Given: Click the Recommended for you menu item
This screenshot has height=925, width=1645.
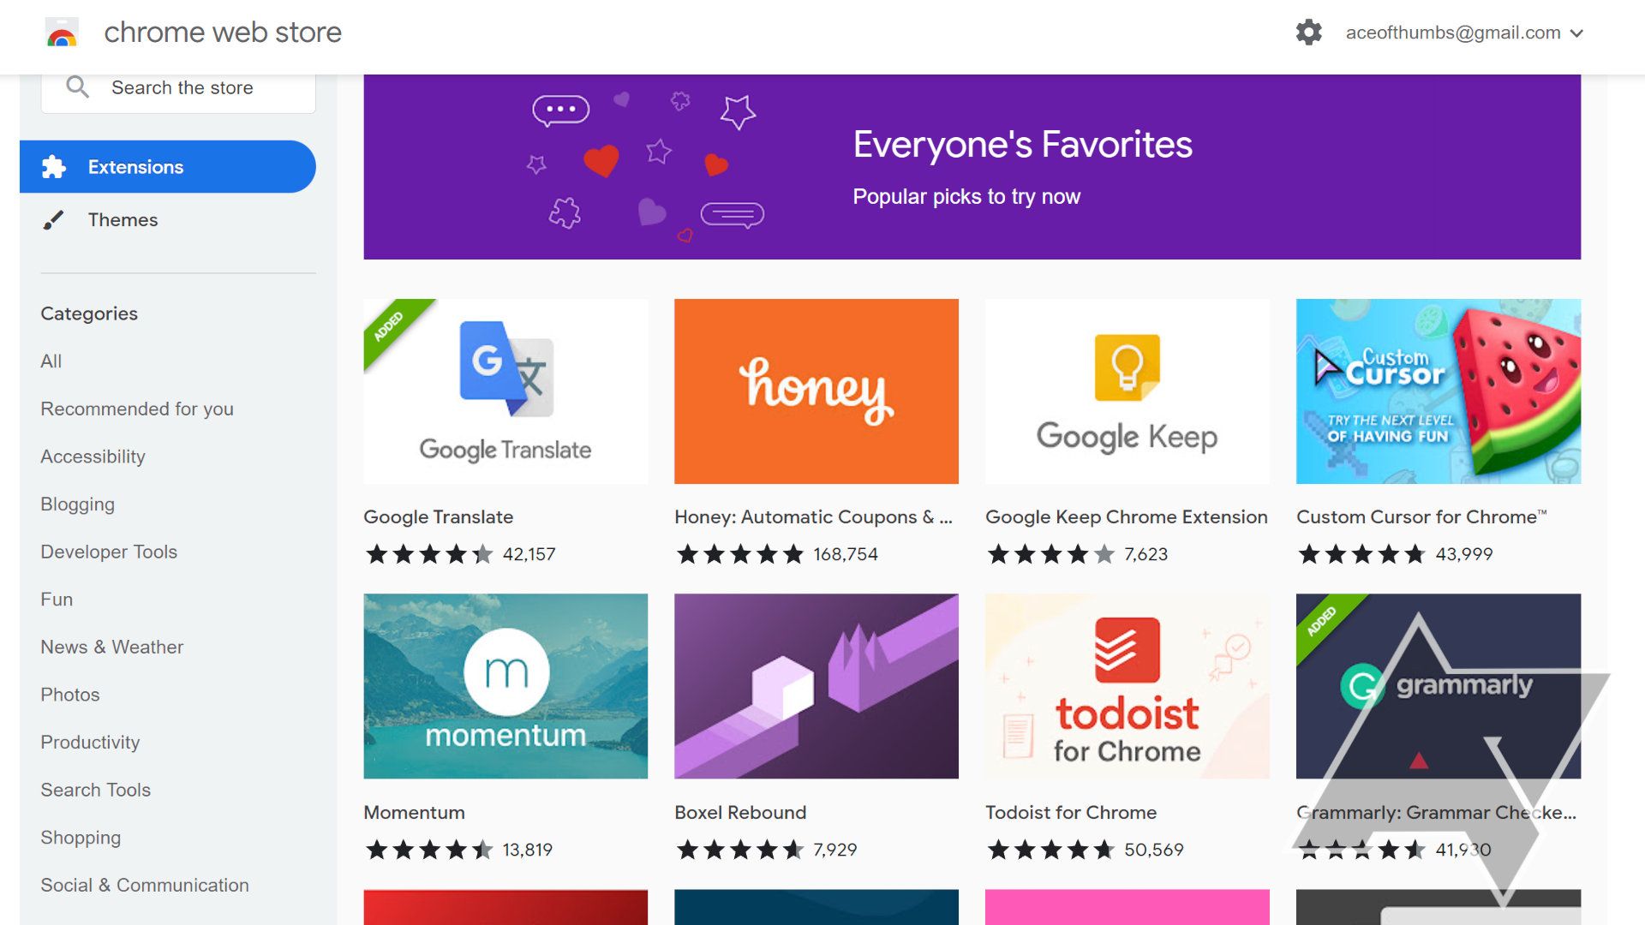Looking at the screenshot, I should point(138,409).
